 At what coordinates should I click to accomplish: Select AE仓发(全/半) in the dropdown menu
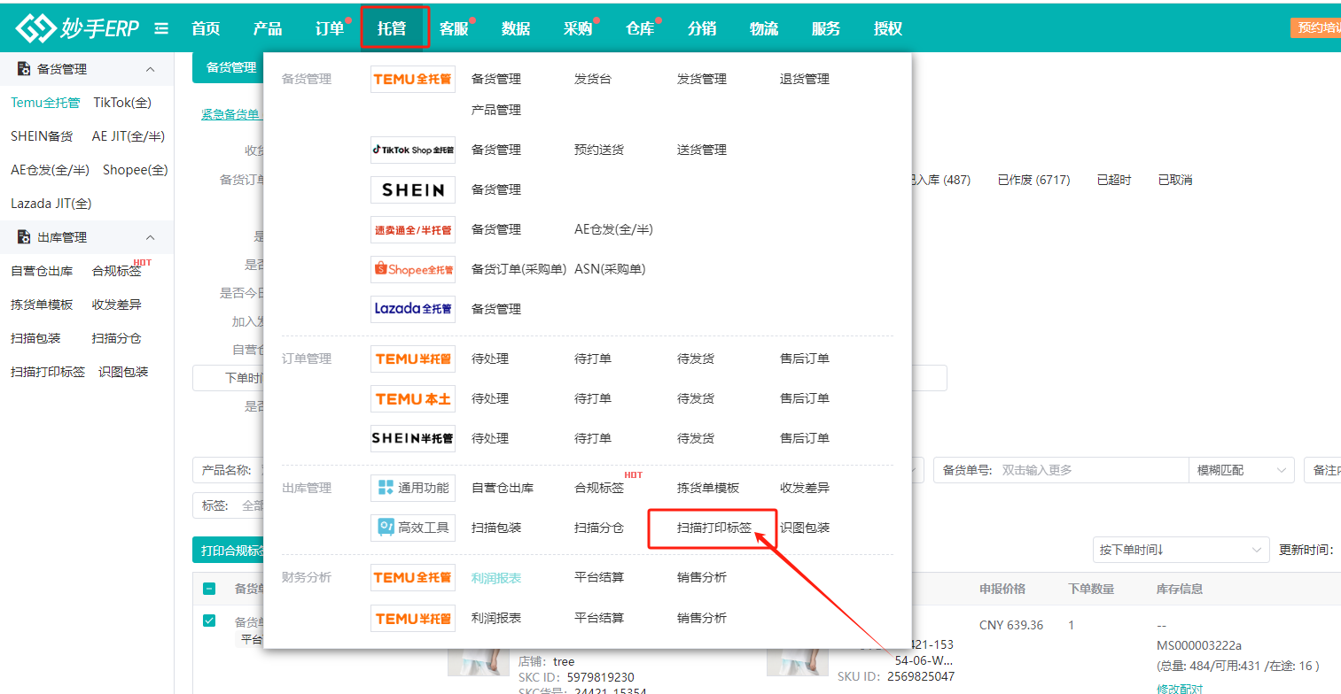click(613, 229)
